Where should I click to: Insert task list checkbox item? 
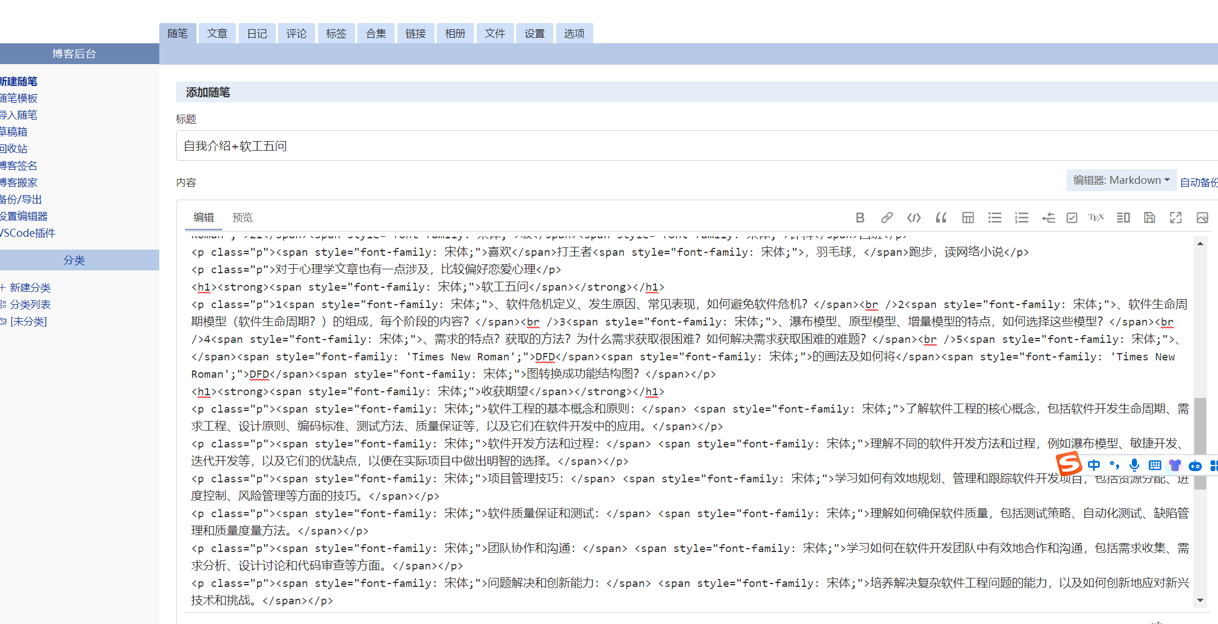coord(1072,218)
